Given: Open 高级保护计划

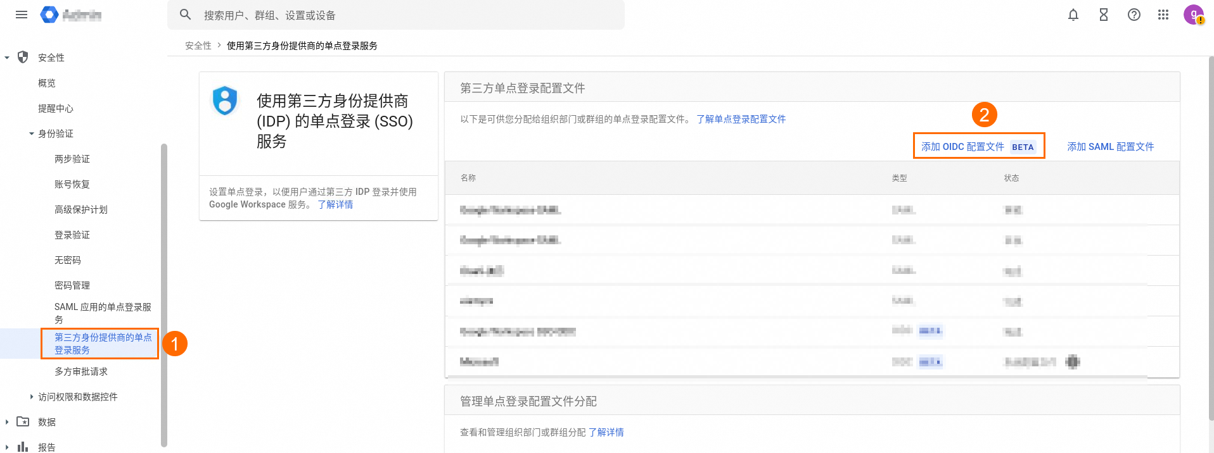Looking at the screenshot, I should 81,209.
